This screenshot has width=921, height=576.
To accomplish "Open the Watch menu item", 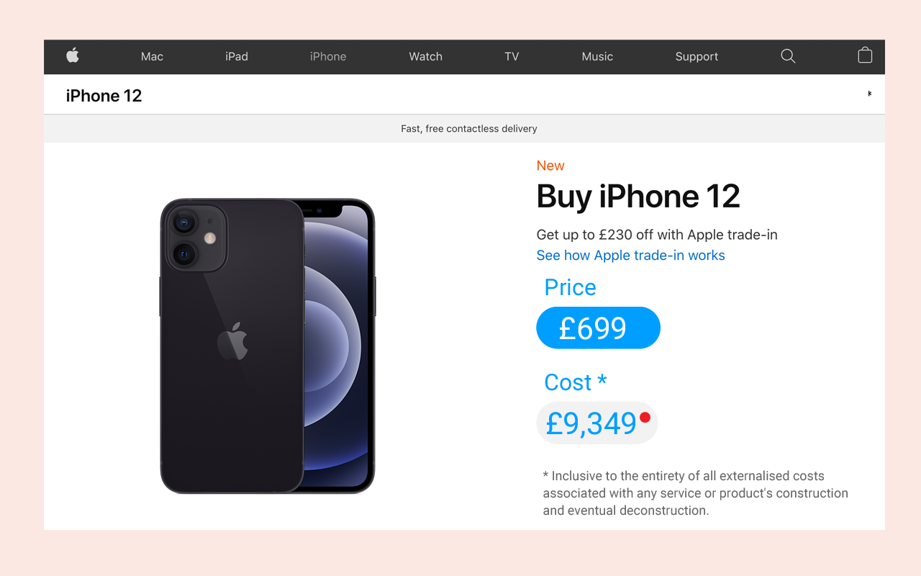I will [x=426, y=56].
